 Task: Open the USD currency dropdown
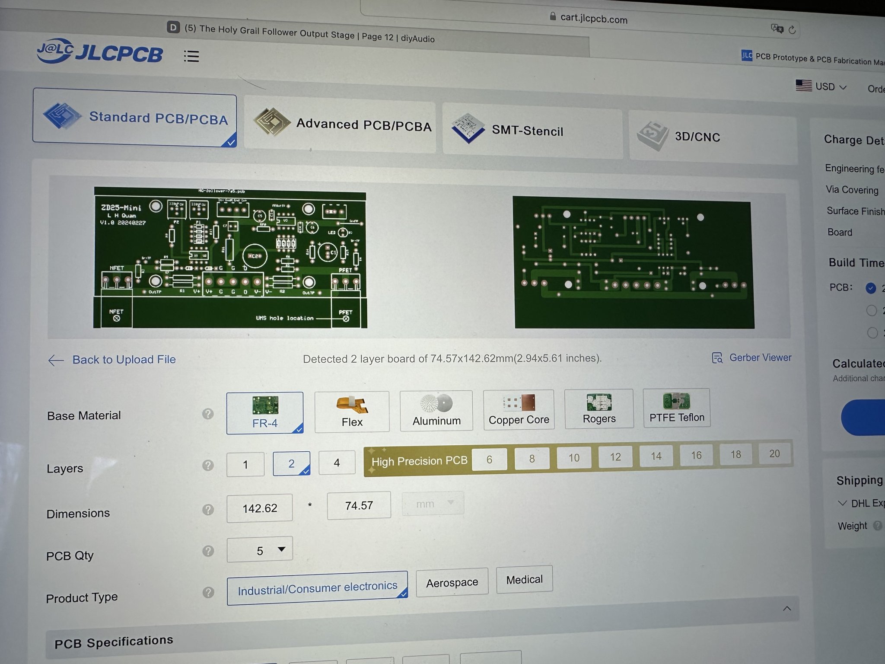point(831,86)
